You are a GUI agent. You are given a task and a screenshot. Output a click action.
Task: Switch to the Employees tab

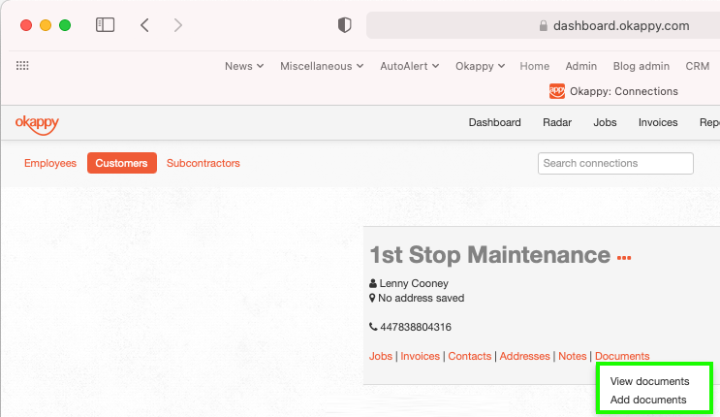pos(50,163)
